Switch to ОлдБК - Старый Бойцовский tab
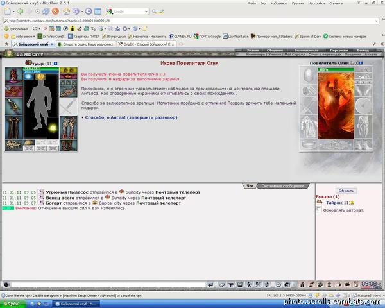Viewport: 385px width, 308px height. pos(146,44)
